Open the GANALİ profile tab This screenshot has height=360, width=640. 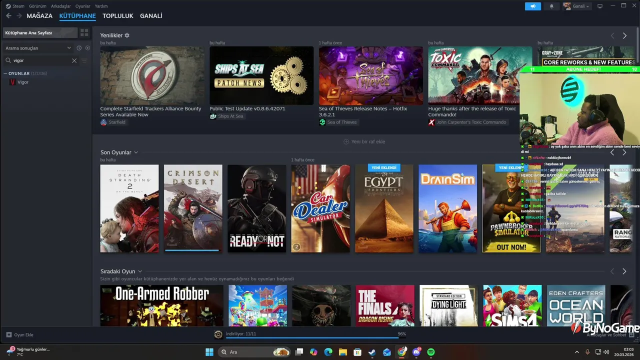pos(151,16)
